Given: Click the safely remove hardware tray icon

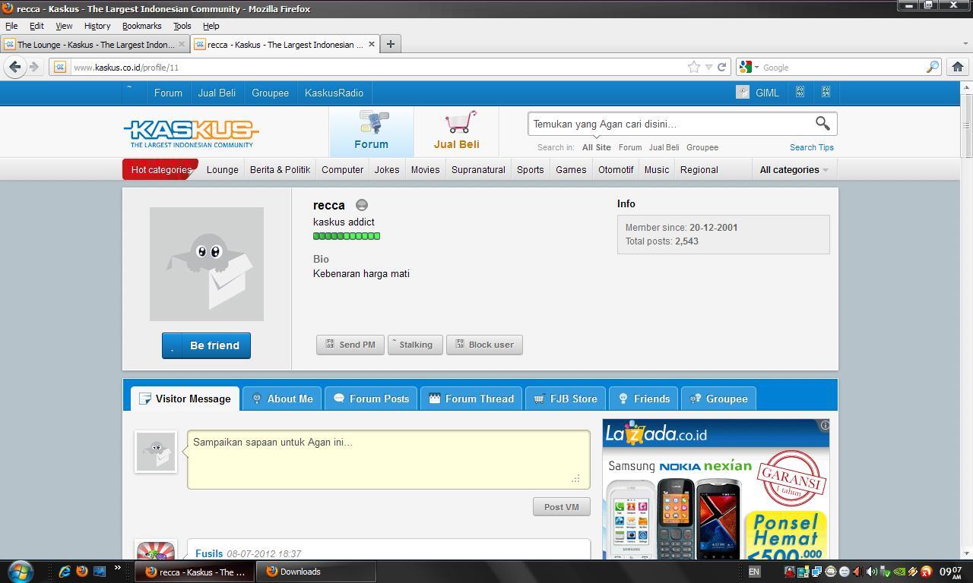Looking at the screenshot, I should (885, 572).
